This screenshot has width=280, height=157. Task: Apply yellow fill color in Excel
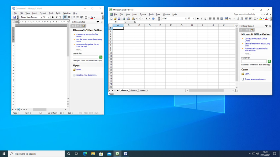[x=261, y=19]
